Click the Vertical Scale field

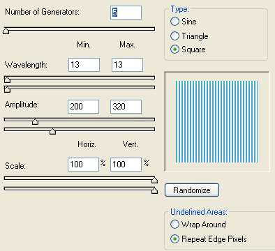pos(126,165)
